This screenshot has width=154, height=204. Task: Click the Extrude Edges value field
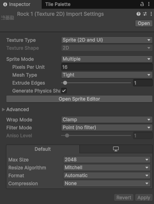143,83
